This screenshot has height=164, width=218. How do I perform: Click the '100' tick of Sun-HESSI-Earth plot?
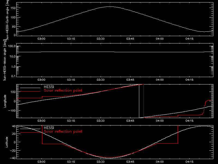pyautogui.click(x=13, y=17)
